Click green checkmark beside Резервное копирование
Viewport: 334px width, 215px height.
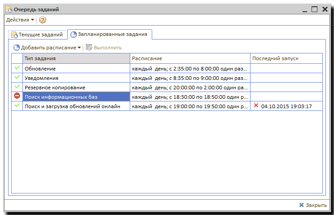coord(17,87)
